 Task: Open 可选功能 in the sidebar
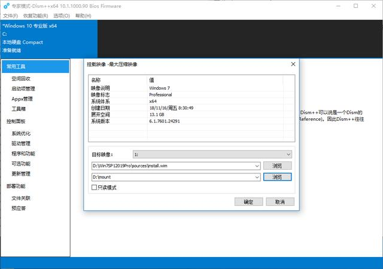(21, 164)
